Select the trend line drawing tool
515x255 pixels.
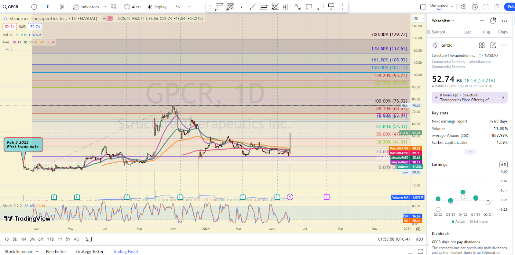[x=253, y=7]
